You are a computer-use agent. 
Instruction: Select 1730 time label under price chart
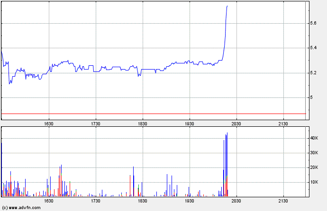click(x=95, y=123)
